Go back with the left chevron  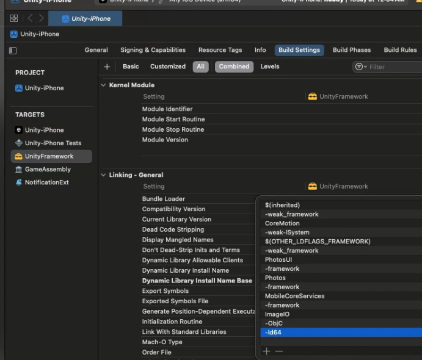30,18
